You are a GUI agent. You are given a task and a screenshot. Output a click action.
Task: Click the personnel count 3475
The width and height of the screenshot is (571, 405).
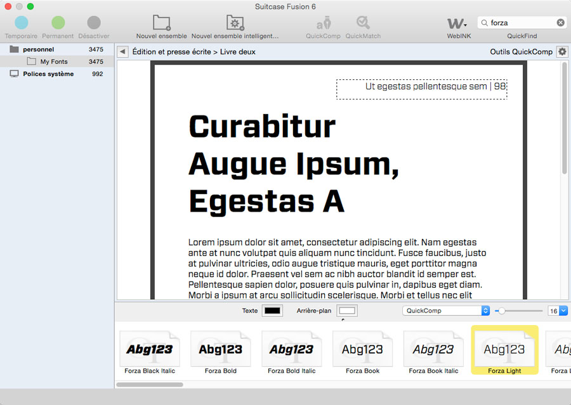click(x=96, y=49)
